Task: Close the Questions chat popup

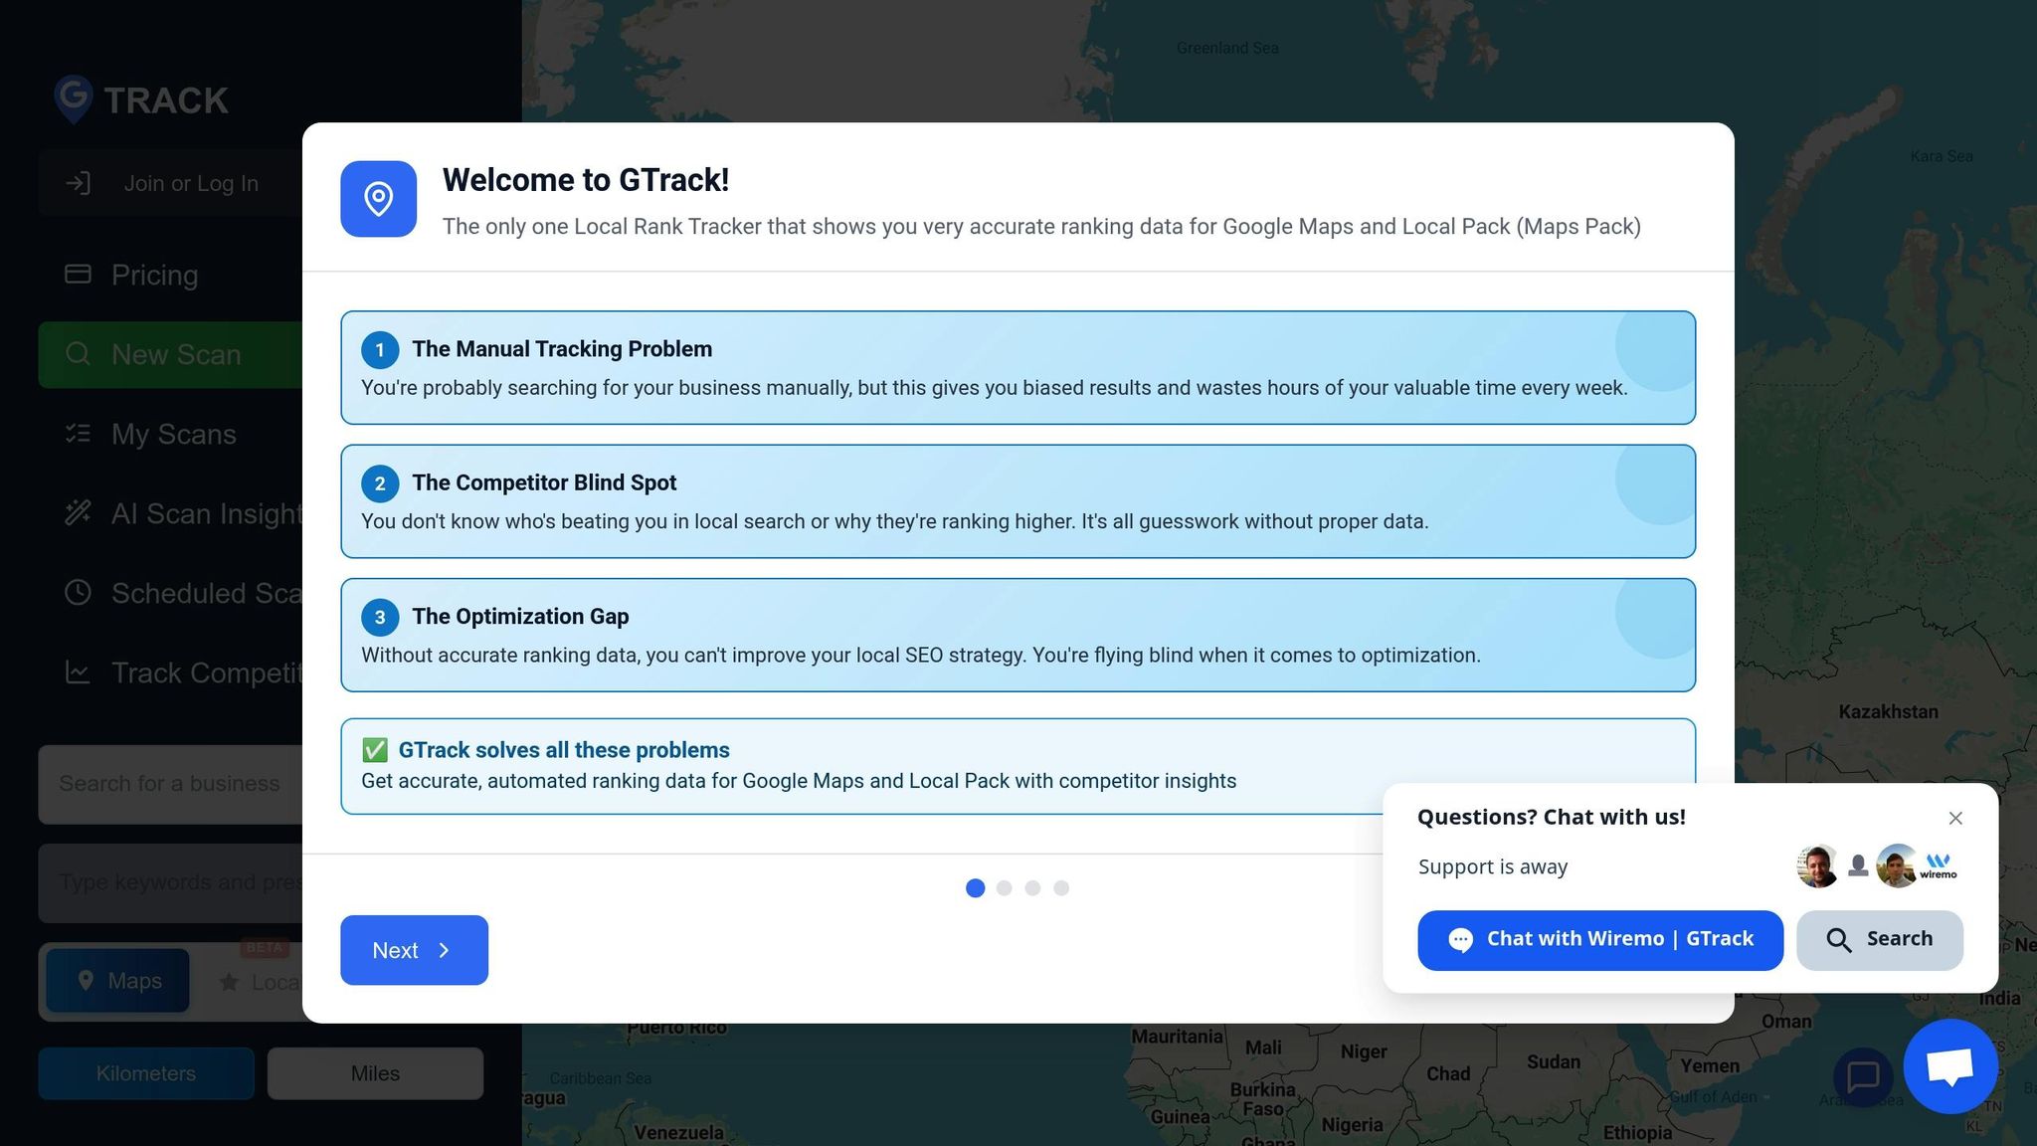Action: tap(1955, 818)
